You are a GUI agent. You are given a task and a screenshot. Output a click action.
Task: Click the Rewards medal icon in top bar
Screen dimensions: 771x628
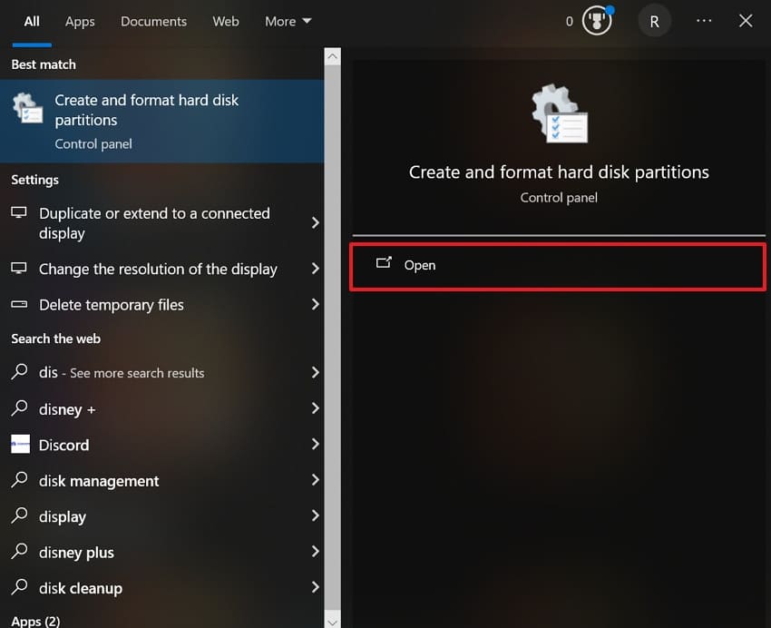(594, 20)
